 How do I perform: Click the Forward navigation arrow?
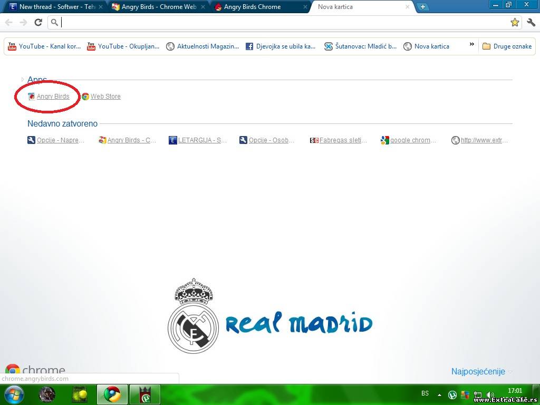(23, 22)
